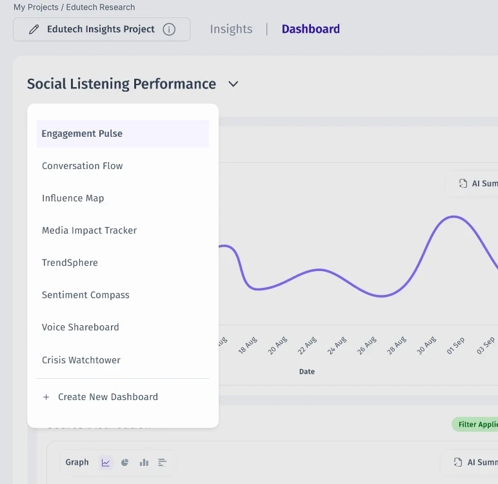Click the plus icon for new dashboard
Screen dimensions: 498x484
tap(46, 397)
